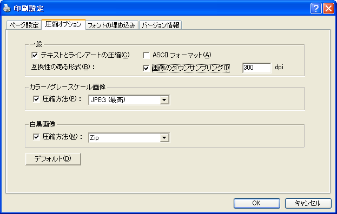This screenshot has width=337, height=214.
Task: Close the 印刷設定 dialog
Action: [x=329, y=9]
